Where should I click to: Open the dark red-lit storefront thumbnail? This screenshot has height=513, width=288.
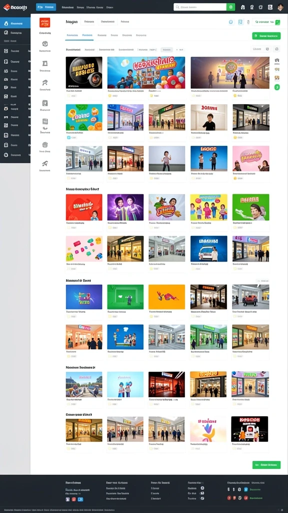coord(166,384)
